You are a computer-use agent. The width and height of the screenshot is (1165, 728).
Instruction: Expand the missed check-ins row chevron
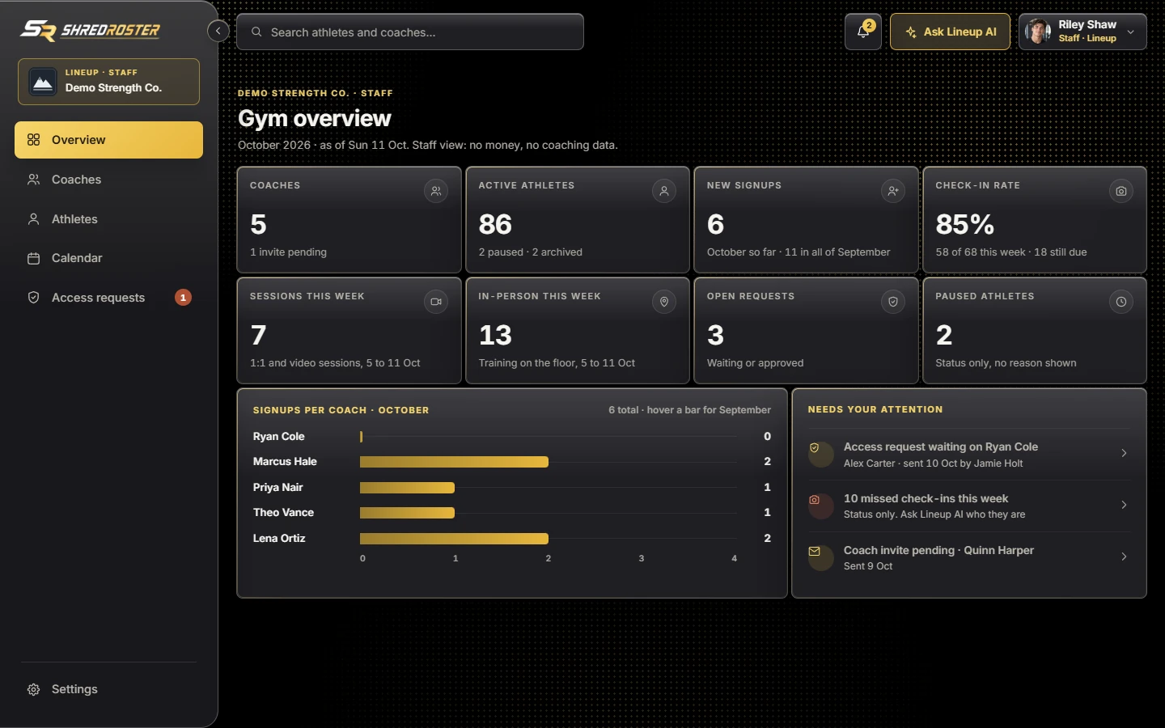[x=1124, y=505]
